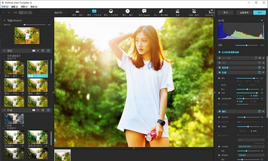Screen dimensions: 268x161
Task: Click the 学习 Learn button
Action: pos(226,13)
